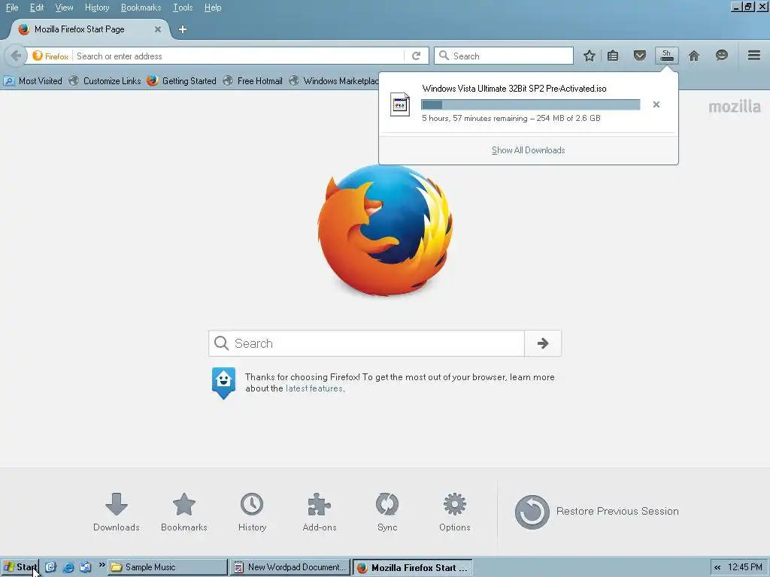Open the History menu
Viewport: 770px width, 577px height.
coord(97,8)
